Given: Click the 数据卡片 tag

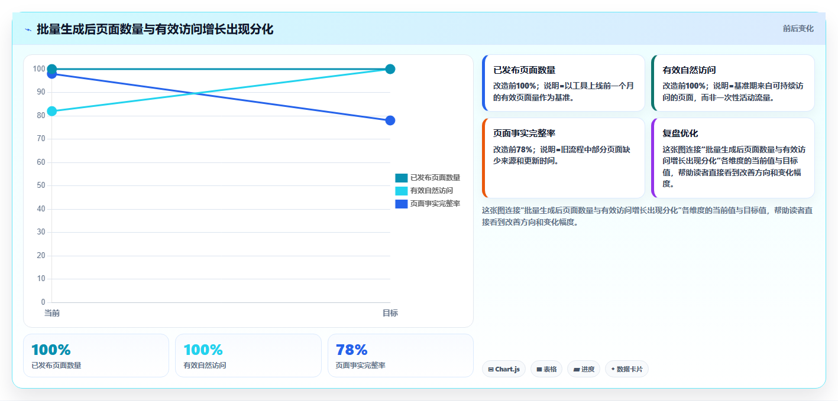Looking at the screenshot, I should 627,369.
